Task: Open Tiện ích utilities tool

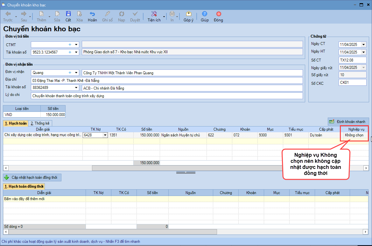Action: [x=154, y=17]
